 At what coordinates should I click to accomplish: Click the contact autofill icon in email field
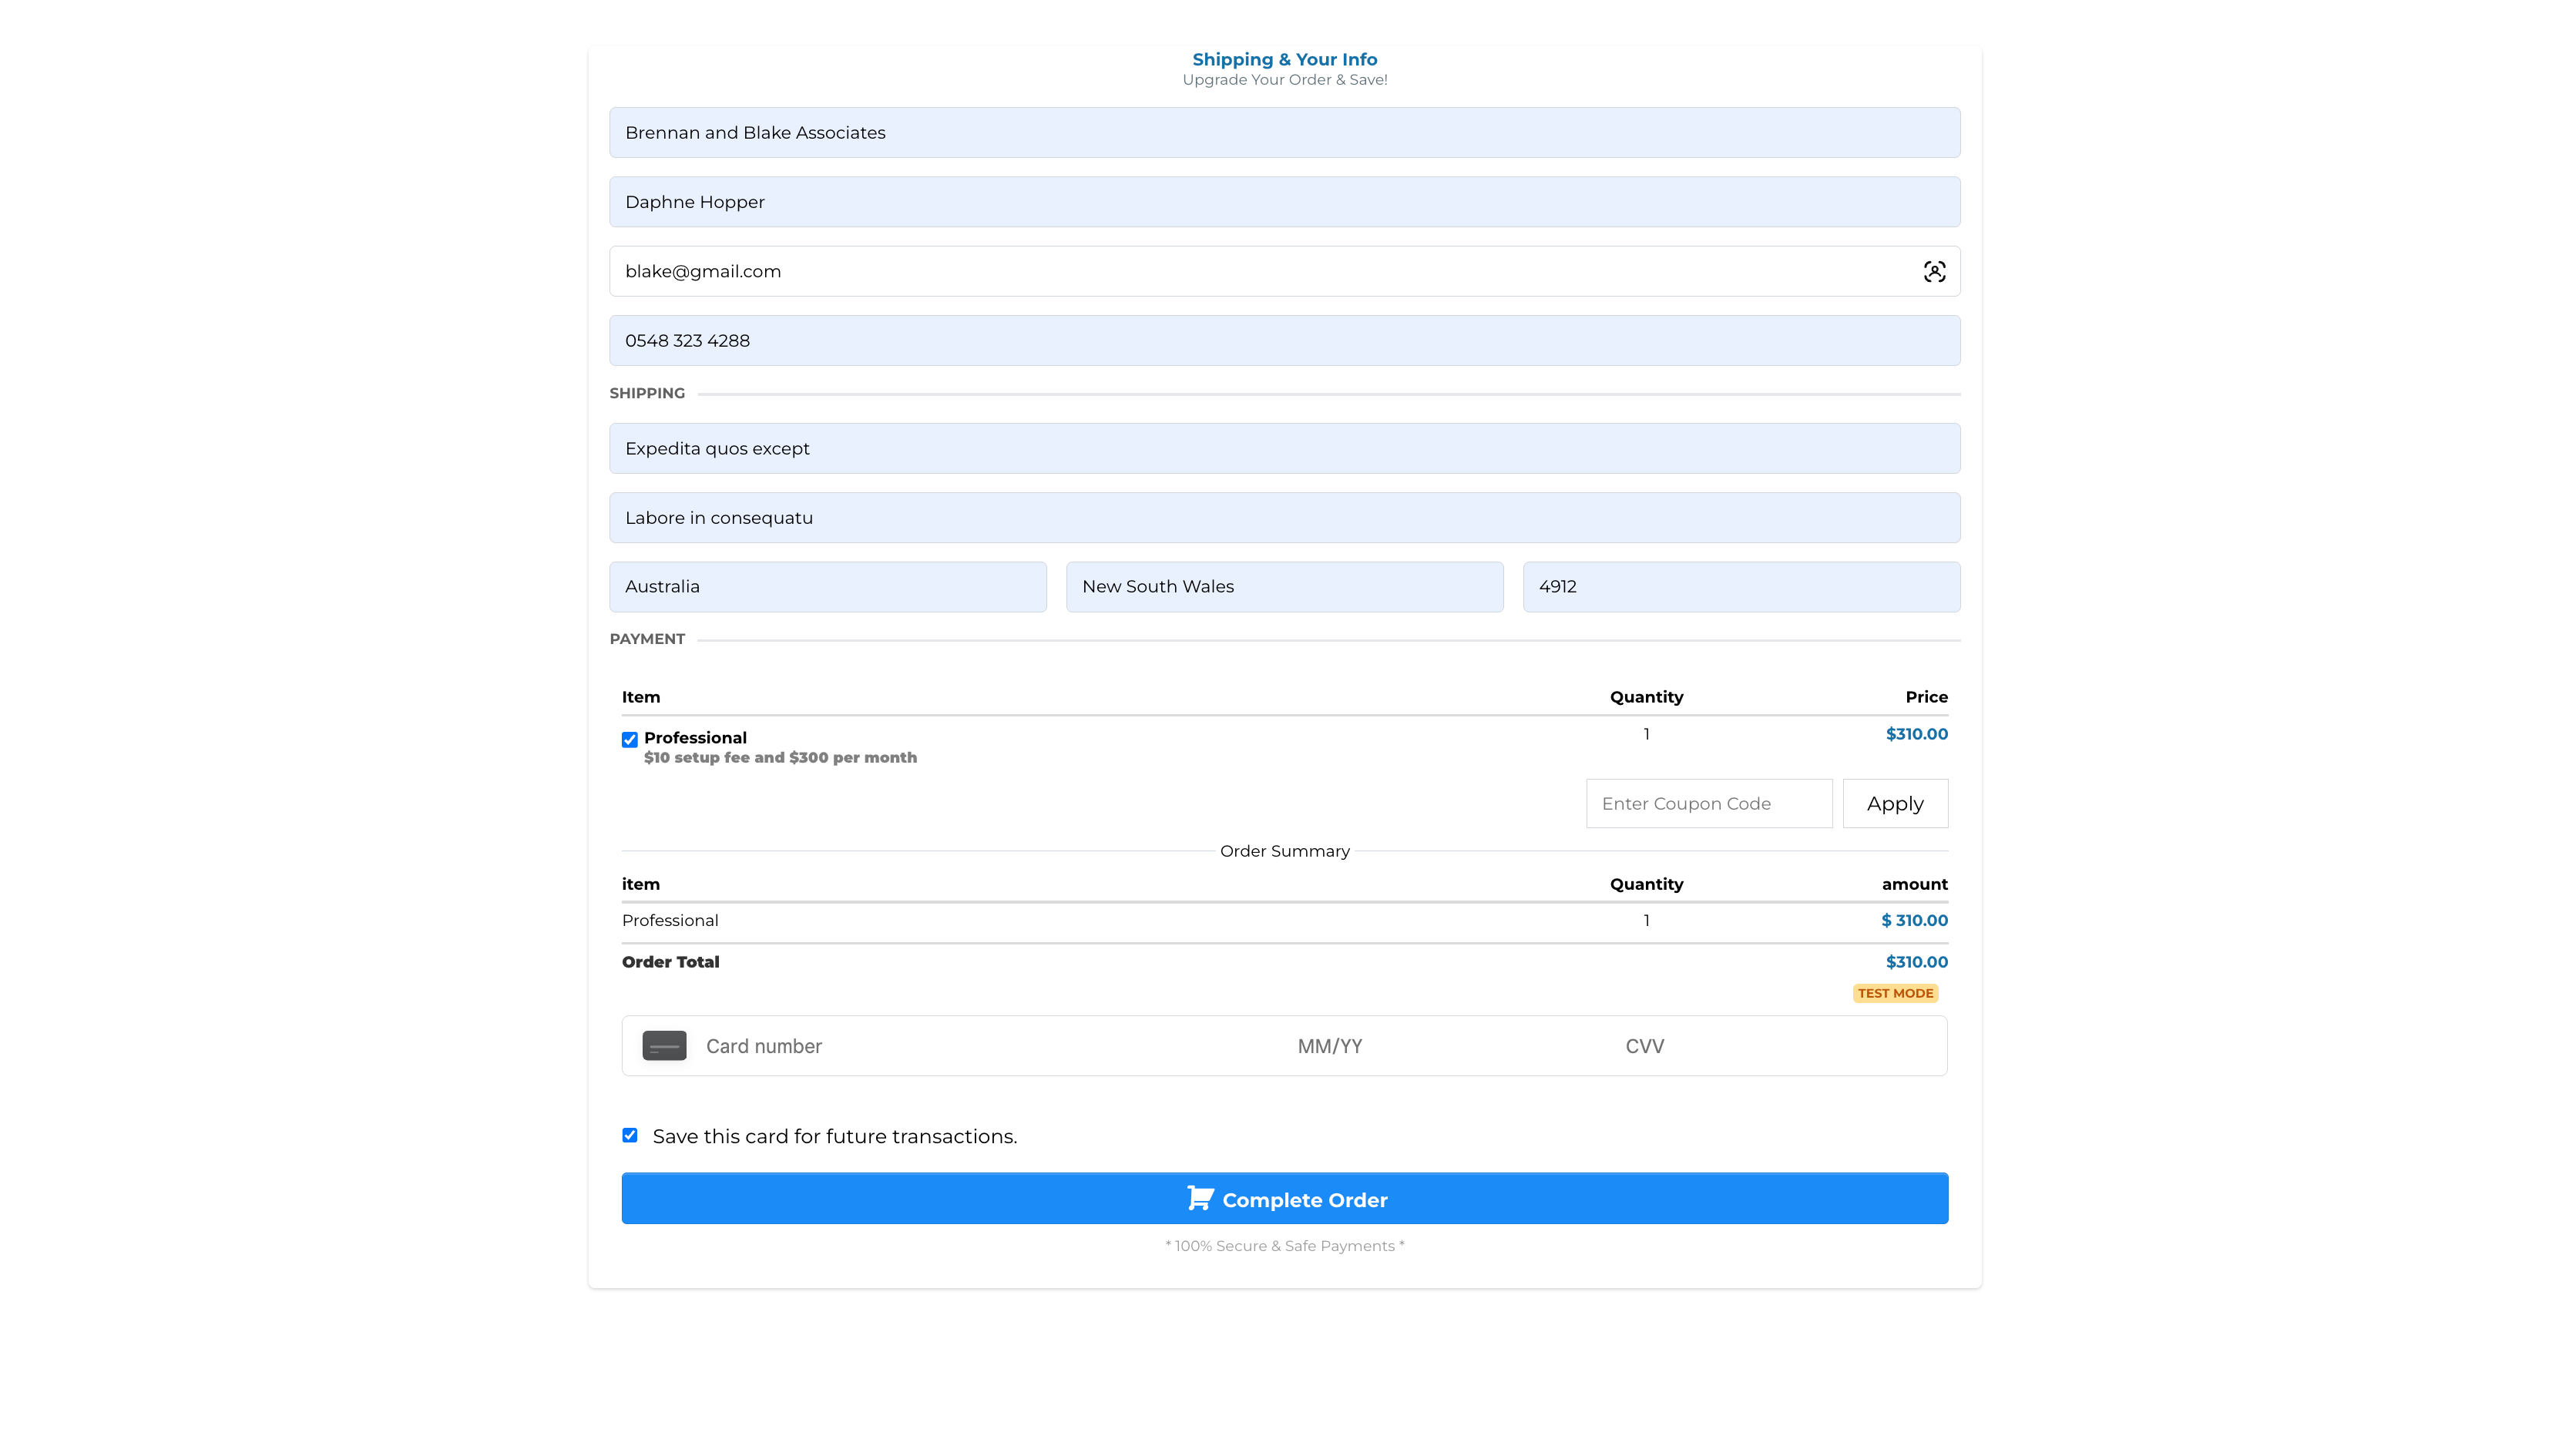[x=1933, y=272]
